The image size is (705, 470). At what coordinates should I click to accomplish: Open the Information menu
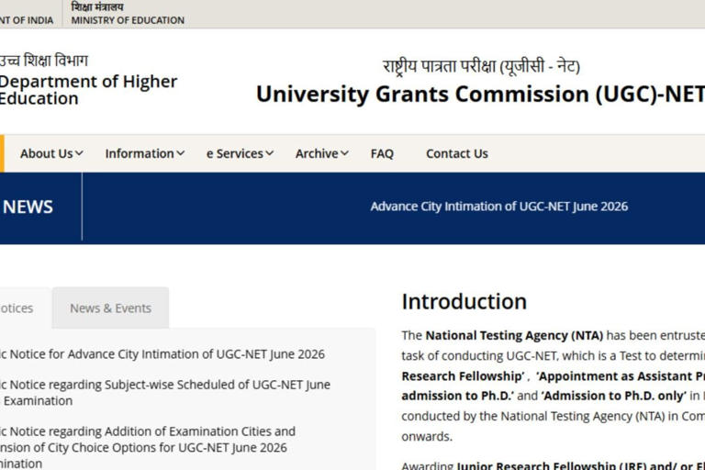coord(145,154)
